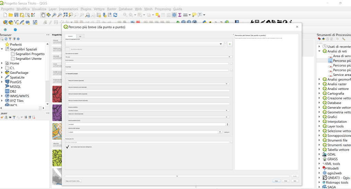Click the sigma statistical summary icon
Screen dimensions: 351x189
180,15
